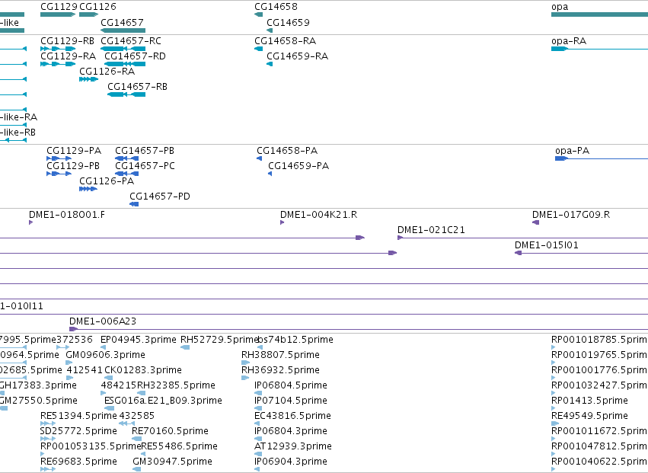Open EST IP07104.5prime

[x=291, y=401]
